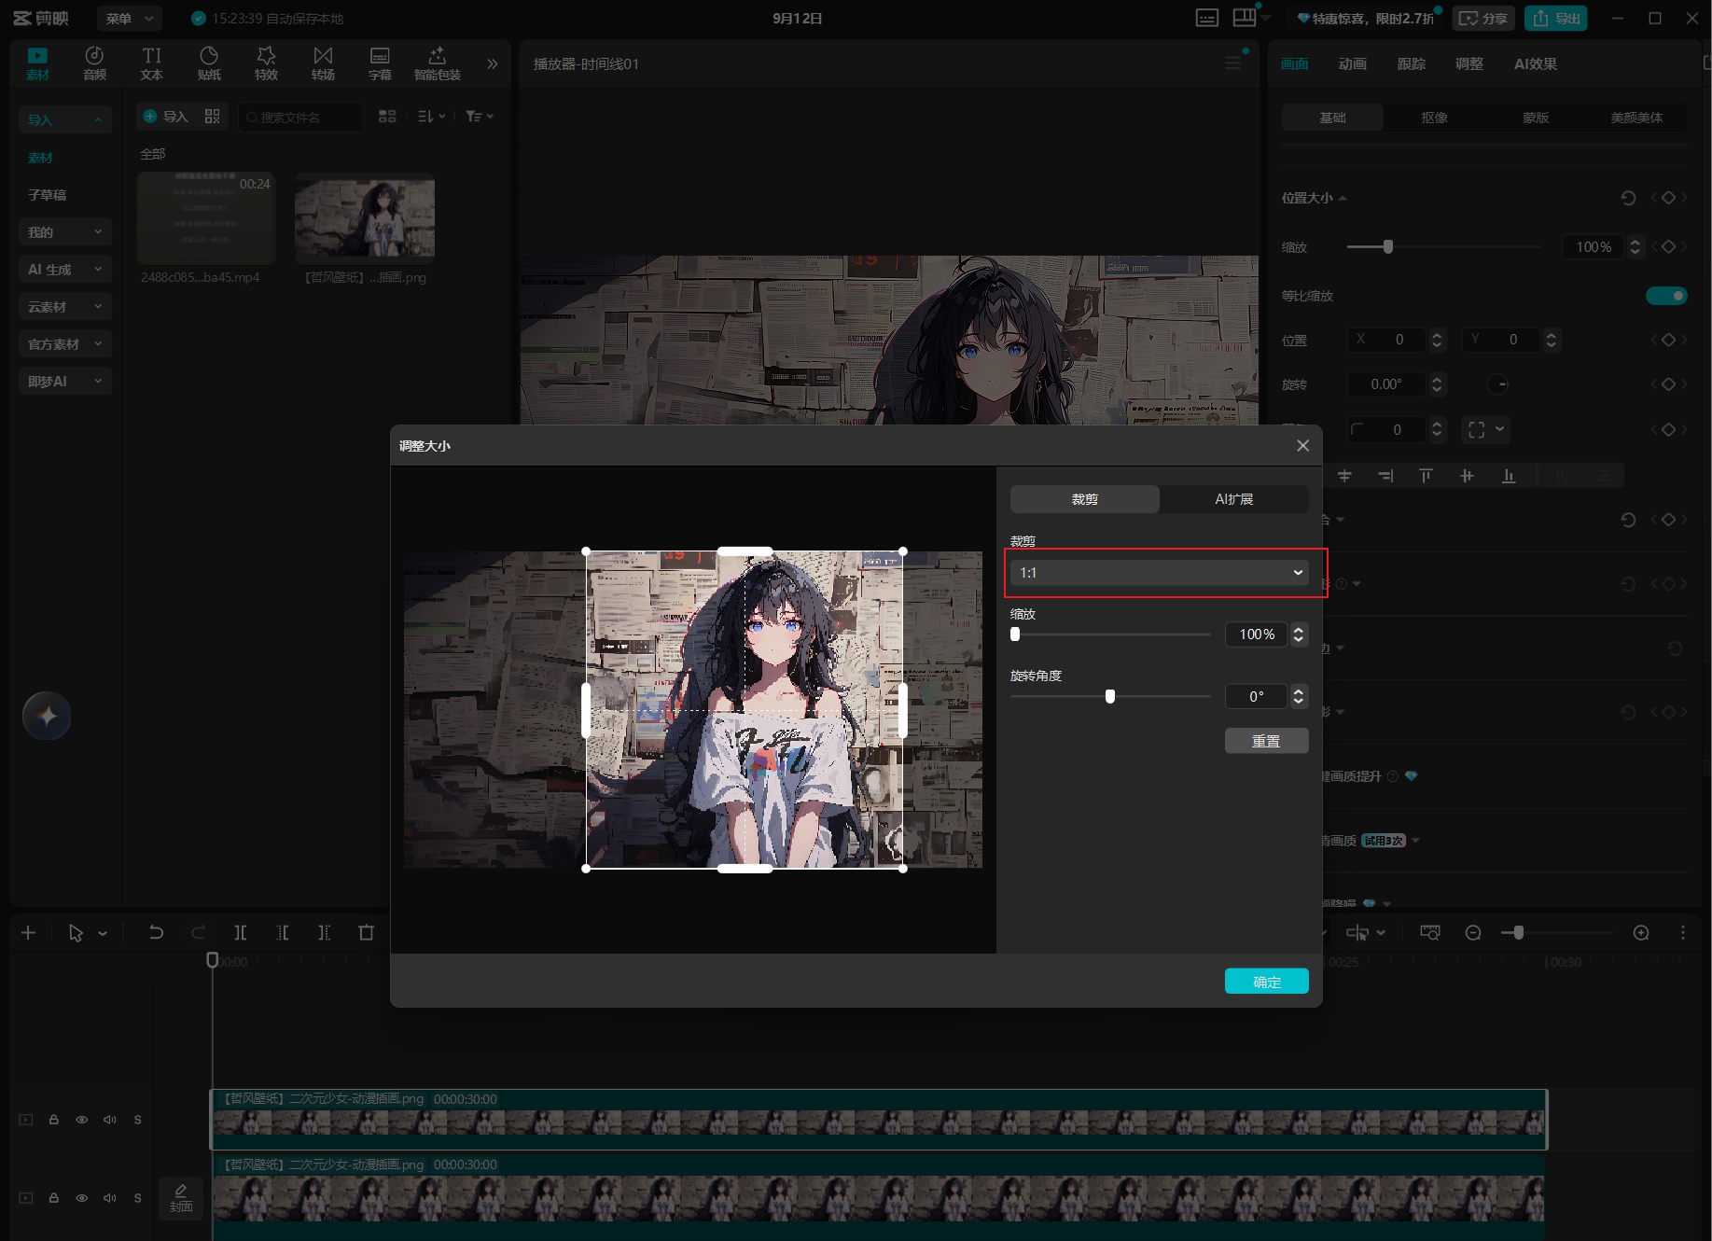Screen dimensions: 1712x1241
Task: Expand the 即梦AI sidebar section
Action: (65, 381)
